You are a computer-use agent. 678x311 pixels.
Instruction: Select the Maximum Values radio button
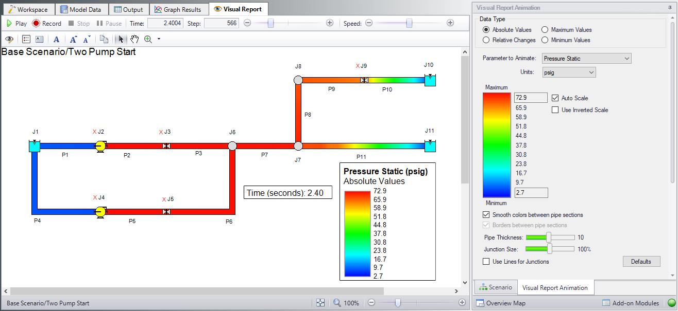pos(546,29)
